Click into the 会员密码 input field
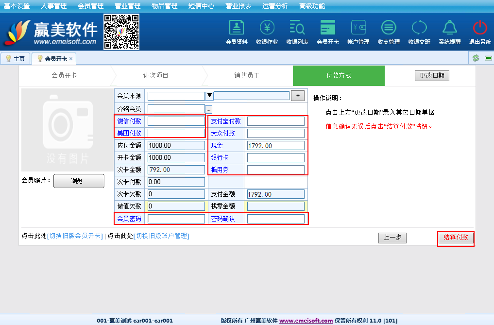The height and width of the screenshot is (325, 494). [x=176, y=219]
